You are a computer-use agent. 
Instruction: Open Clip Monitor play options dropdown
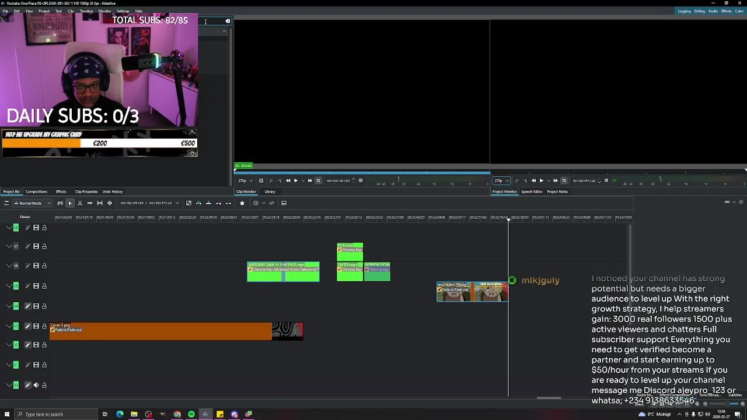click(302, 181)
